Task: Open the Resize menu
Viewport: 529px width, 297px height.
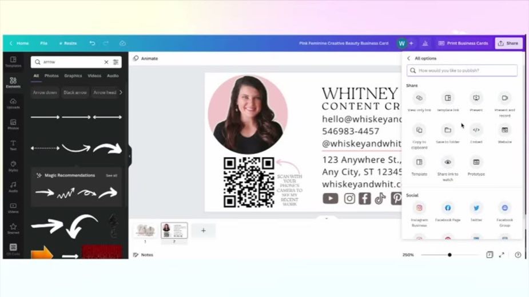Action: tap(68, 43)
